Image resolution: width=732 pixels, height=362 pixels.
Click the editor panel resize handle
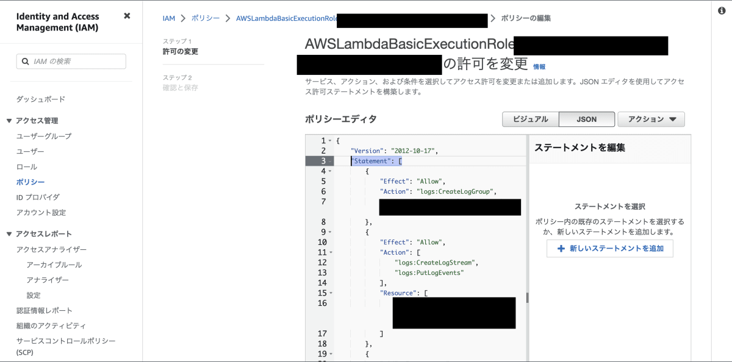527,297
